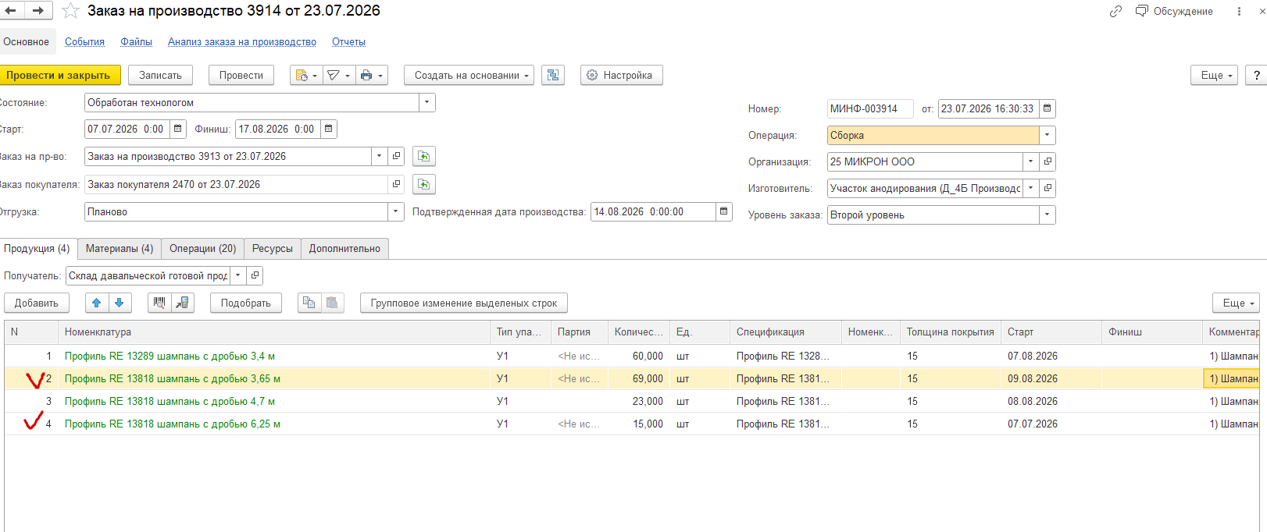1267x532 pixels.
Task: Open the Обсуждение discussion panel
Action: click(1174, 11)
